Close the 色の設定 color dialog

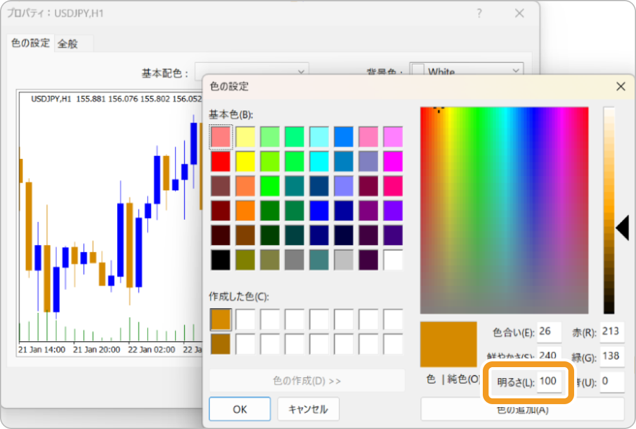620,86
